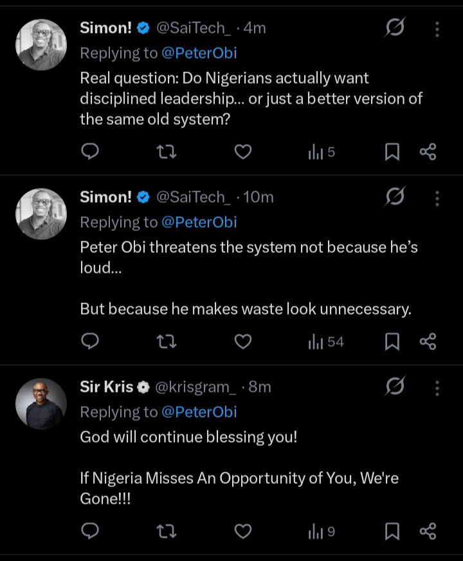The image size is (463, 561).
Task: Bookmark the tweet about disciplined leadership
Action: click(x=392, y=152)
